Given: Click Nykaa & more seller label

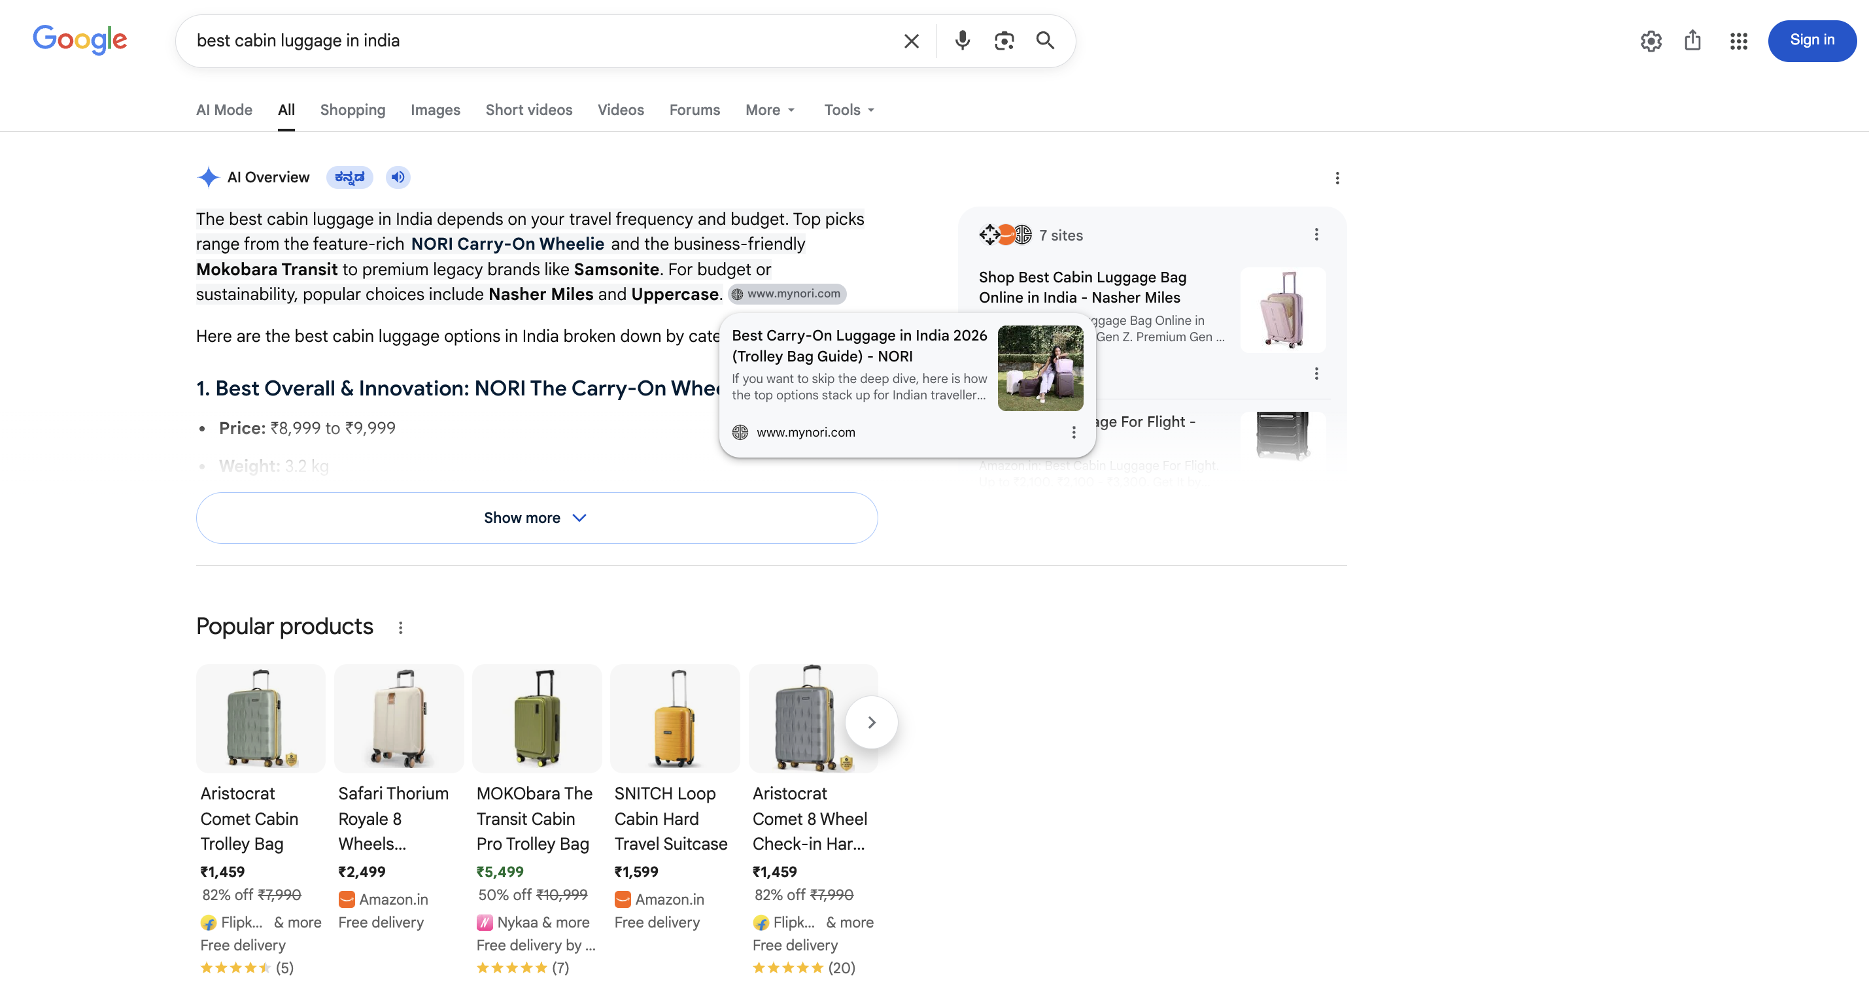Looking at the screenshot, I should click(532, 922).
